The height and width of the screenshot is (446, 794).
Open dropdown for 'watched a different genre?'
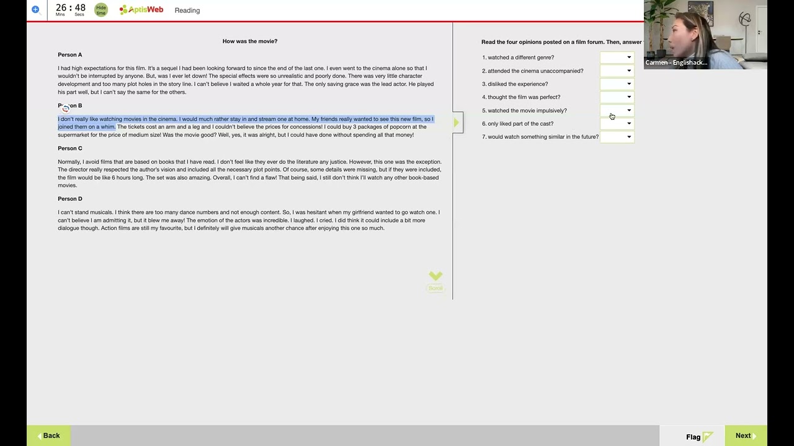(x=617, y=58)
